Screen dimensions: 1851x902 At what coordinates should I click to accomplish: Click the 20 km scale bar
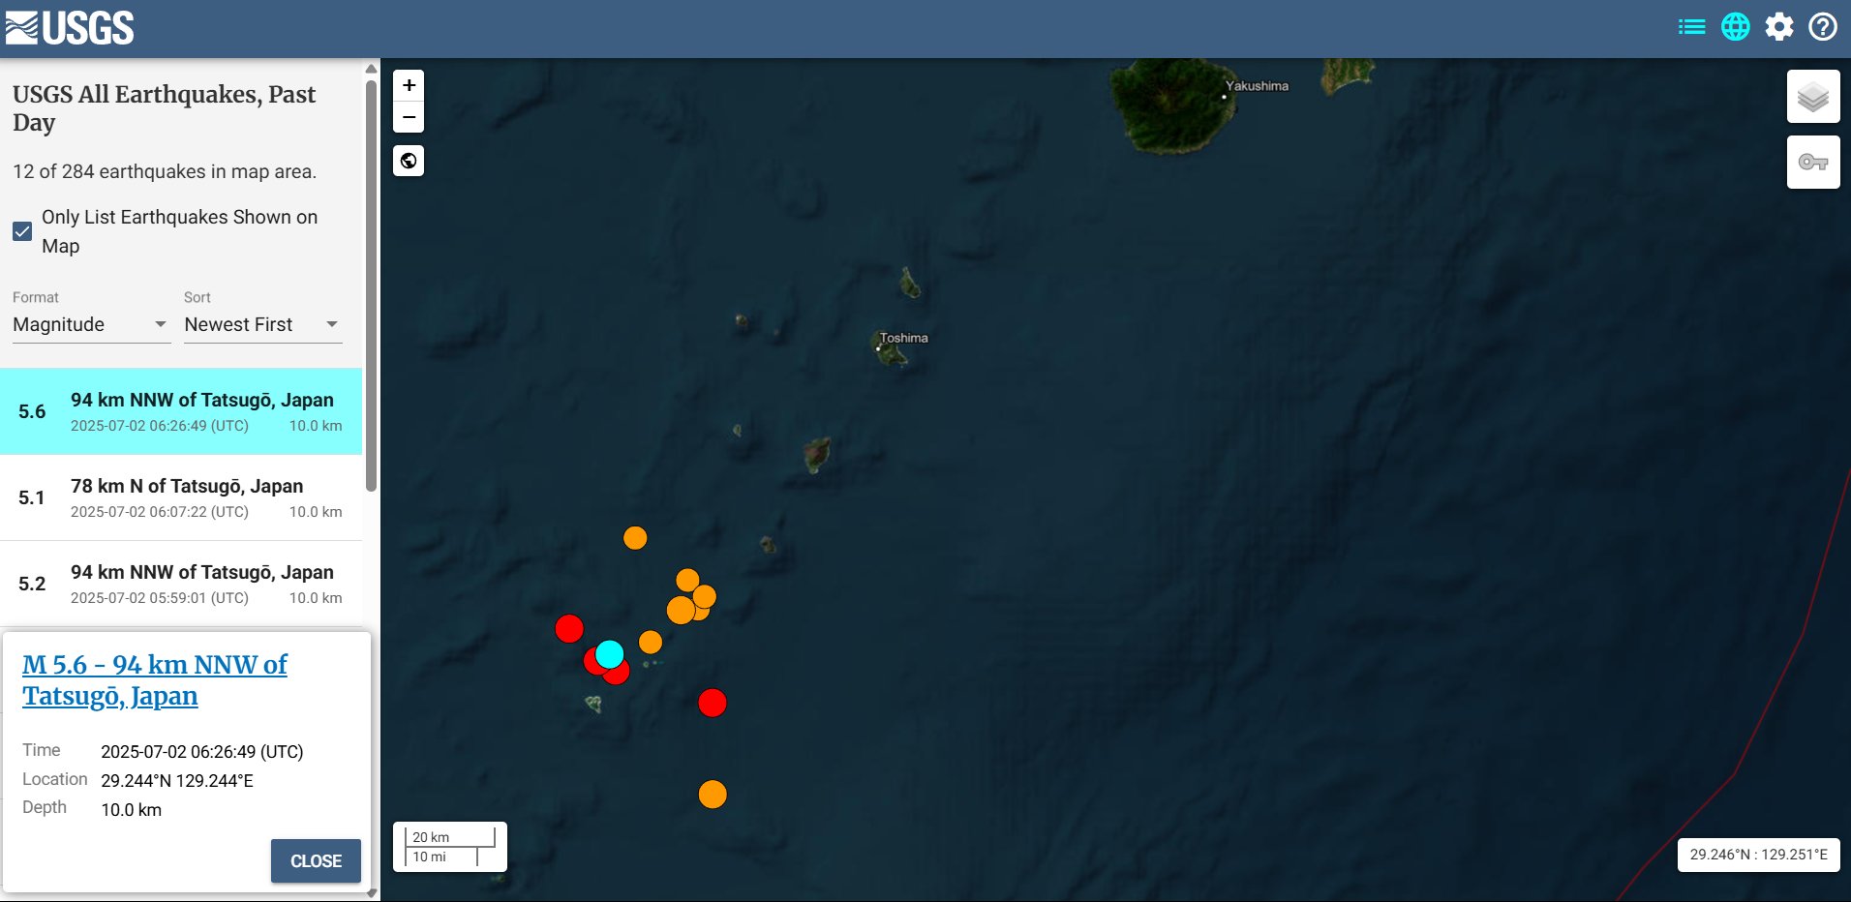(450, 837)
